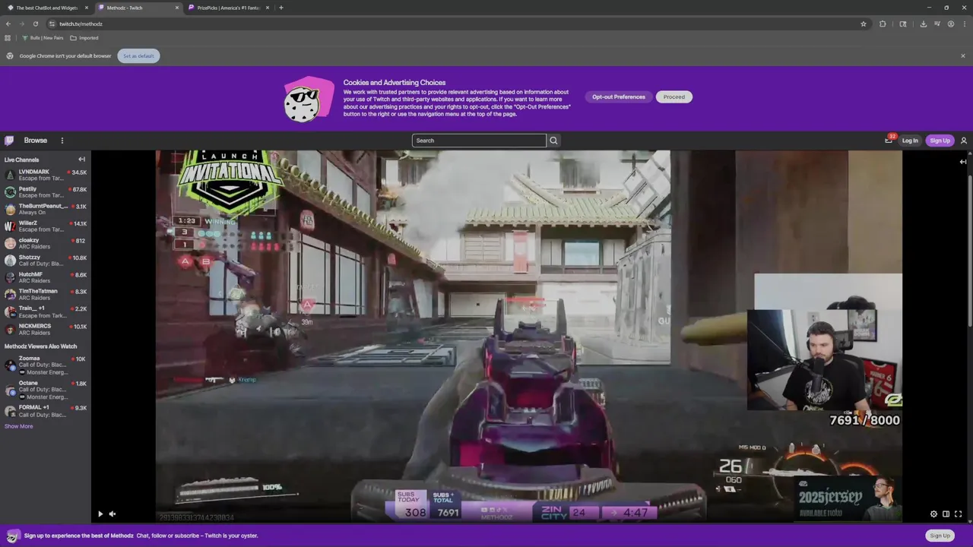View site information icon in the address bar
This screenshot has width=973, height=547.
[52, 24]
